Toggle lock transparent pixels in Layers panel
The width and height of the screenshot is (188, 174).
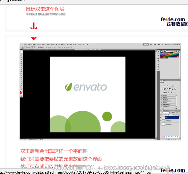coord(164,115)
